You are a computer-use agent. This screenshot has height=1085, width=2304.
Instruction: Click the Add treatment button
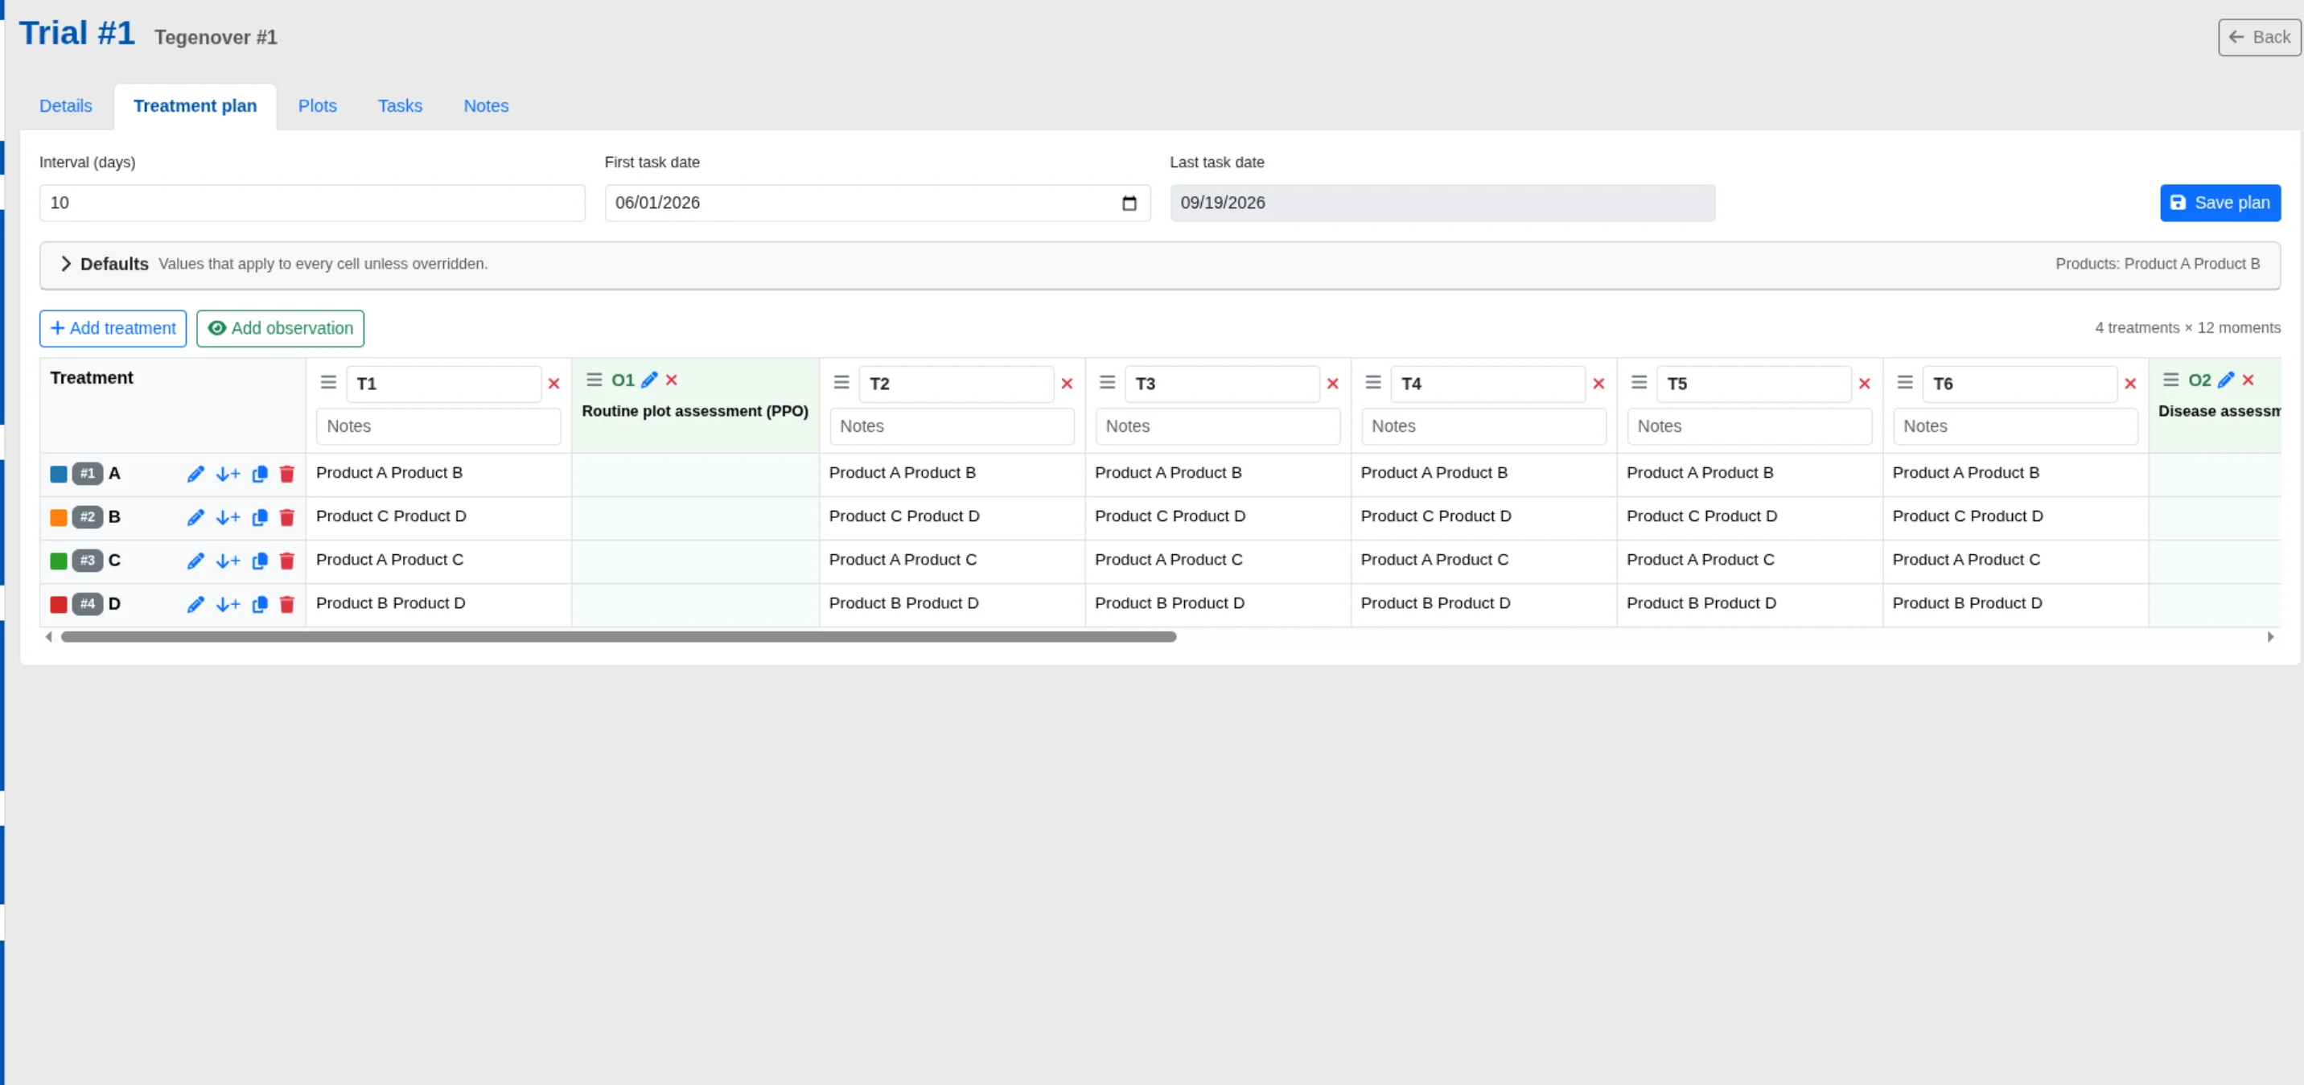[113, 328]
